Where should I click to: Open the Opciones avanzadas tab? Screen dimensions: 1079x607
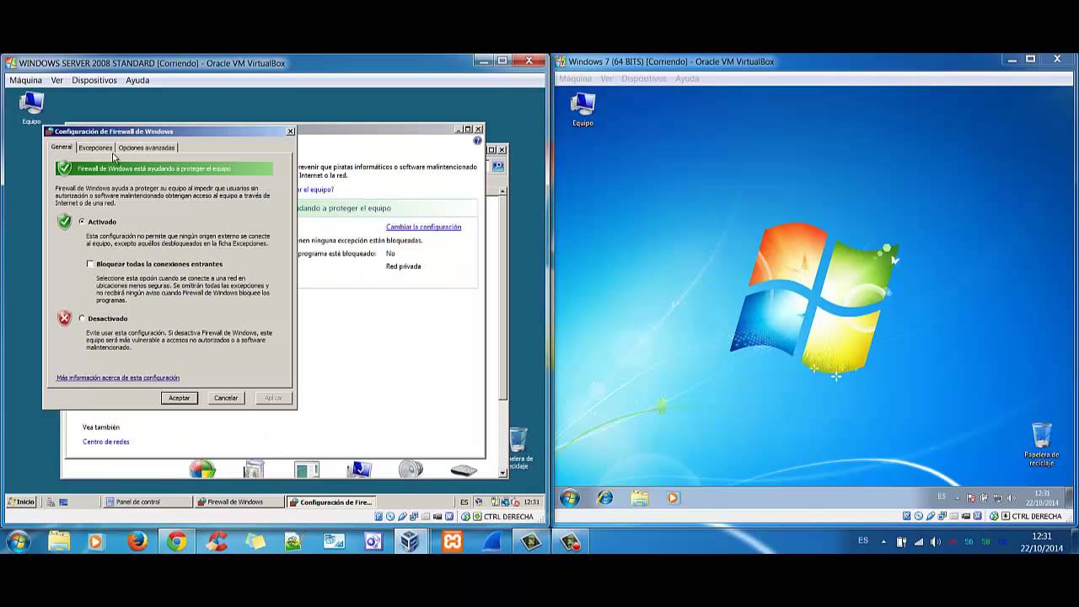147,148
